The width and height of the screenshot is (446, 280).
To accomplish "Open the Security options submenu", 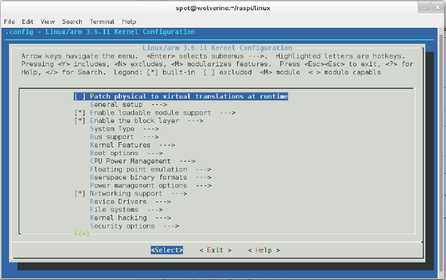I will click(x=134, y=226).
